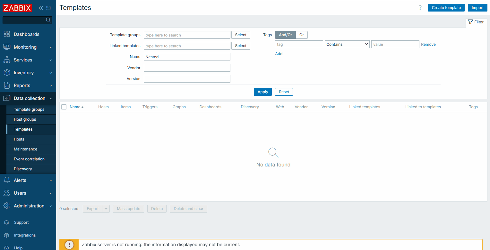Tick the select-all templates checkbox
The height and width of the screenshot is (250, 490).
(x=64, y=107)
